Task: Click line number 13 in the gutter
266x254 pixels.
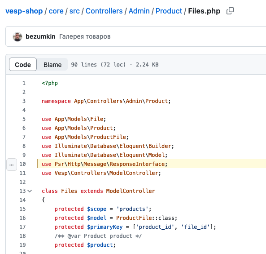Action: (x=22, y=191)
